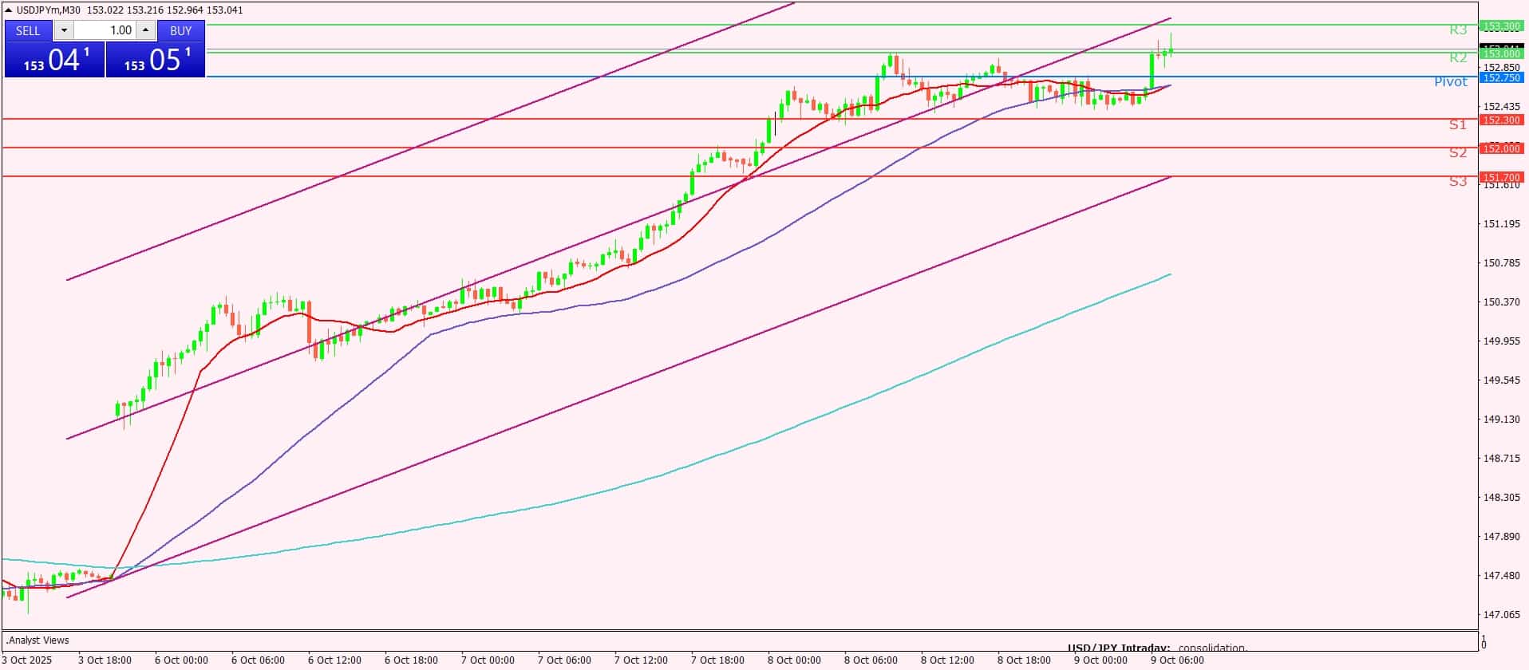
Task: Click the 7 Oct 12:00 time label
Action: (x=641, y=660)
